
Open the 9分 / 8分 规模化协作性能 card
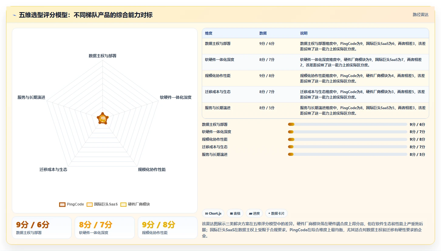tap(168, 228)
